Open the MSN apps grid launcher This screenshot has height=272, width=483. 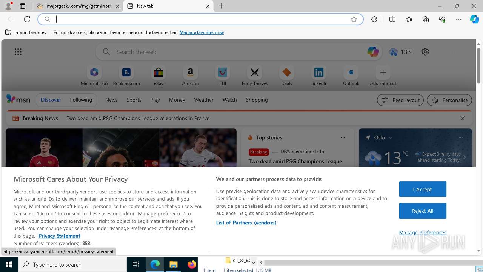coord(18,52)
